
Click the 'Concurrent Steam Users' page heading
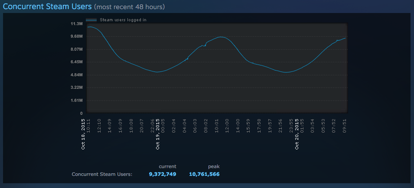(x=47, y=6)
